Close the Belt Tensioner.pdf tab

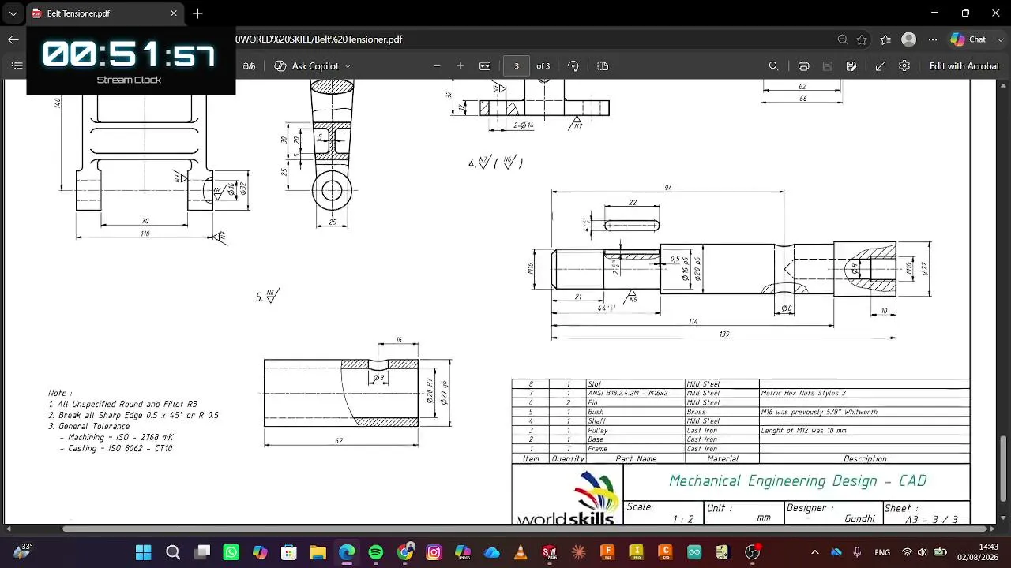(174, 13)
